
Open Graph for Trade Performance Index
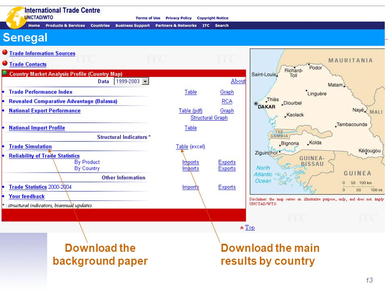click(227, 92)
